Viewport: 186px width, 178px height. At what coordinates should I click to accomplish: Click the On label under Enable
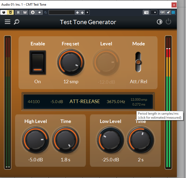click(x=38, y=82)
